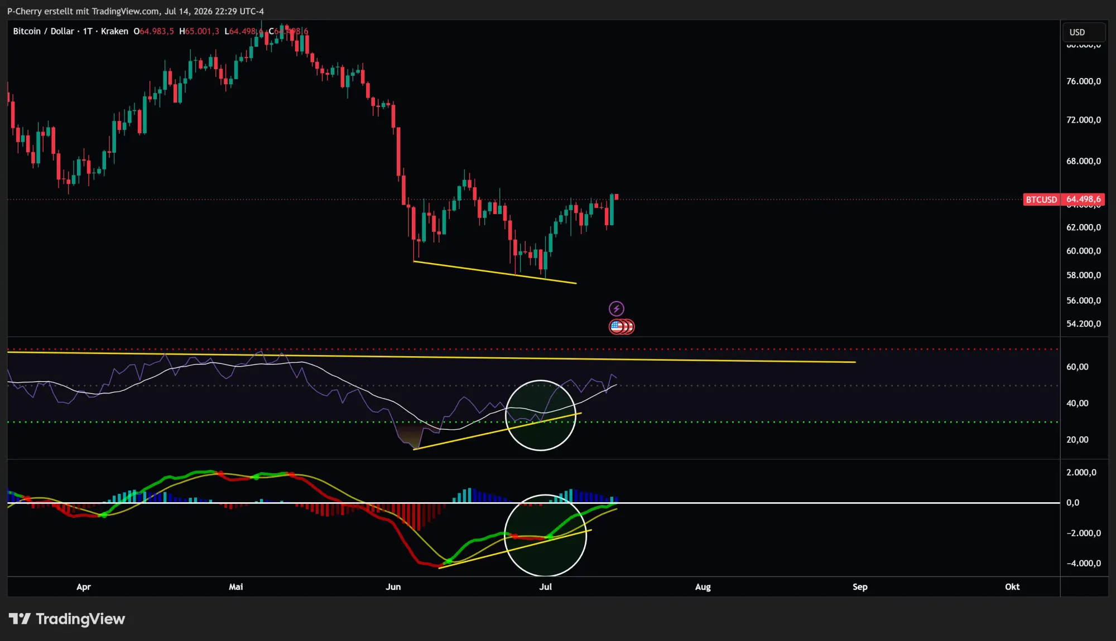Click the open value O64.983,5
Screen dimensions: 1116x641
153,31
